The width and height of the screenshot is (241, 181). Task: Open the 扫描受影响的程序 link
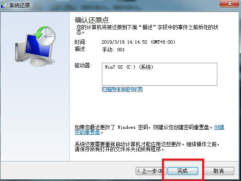[x=122, y=89]
